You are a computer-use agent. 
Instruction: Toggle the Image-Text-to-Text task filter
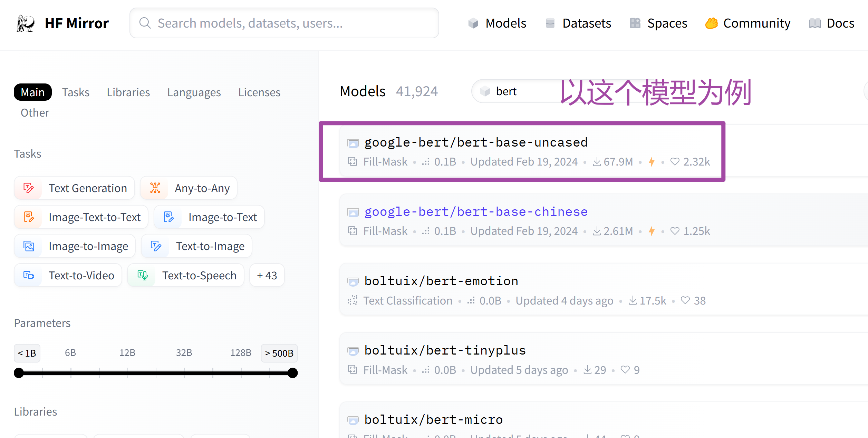click(81, 217)
